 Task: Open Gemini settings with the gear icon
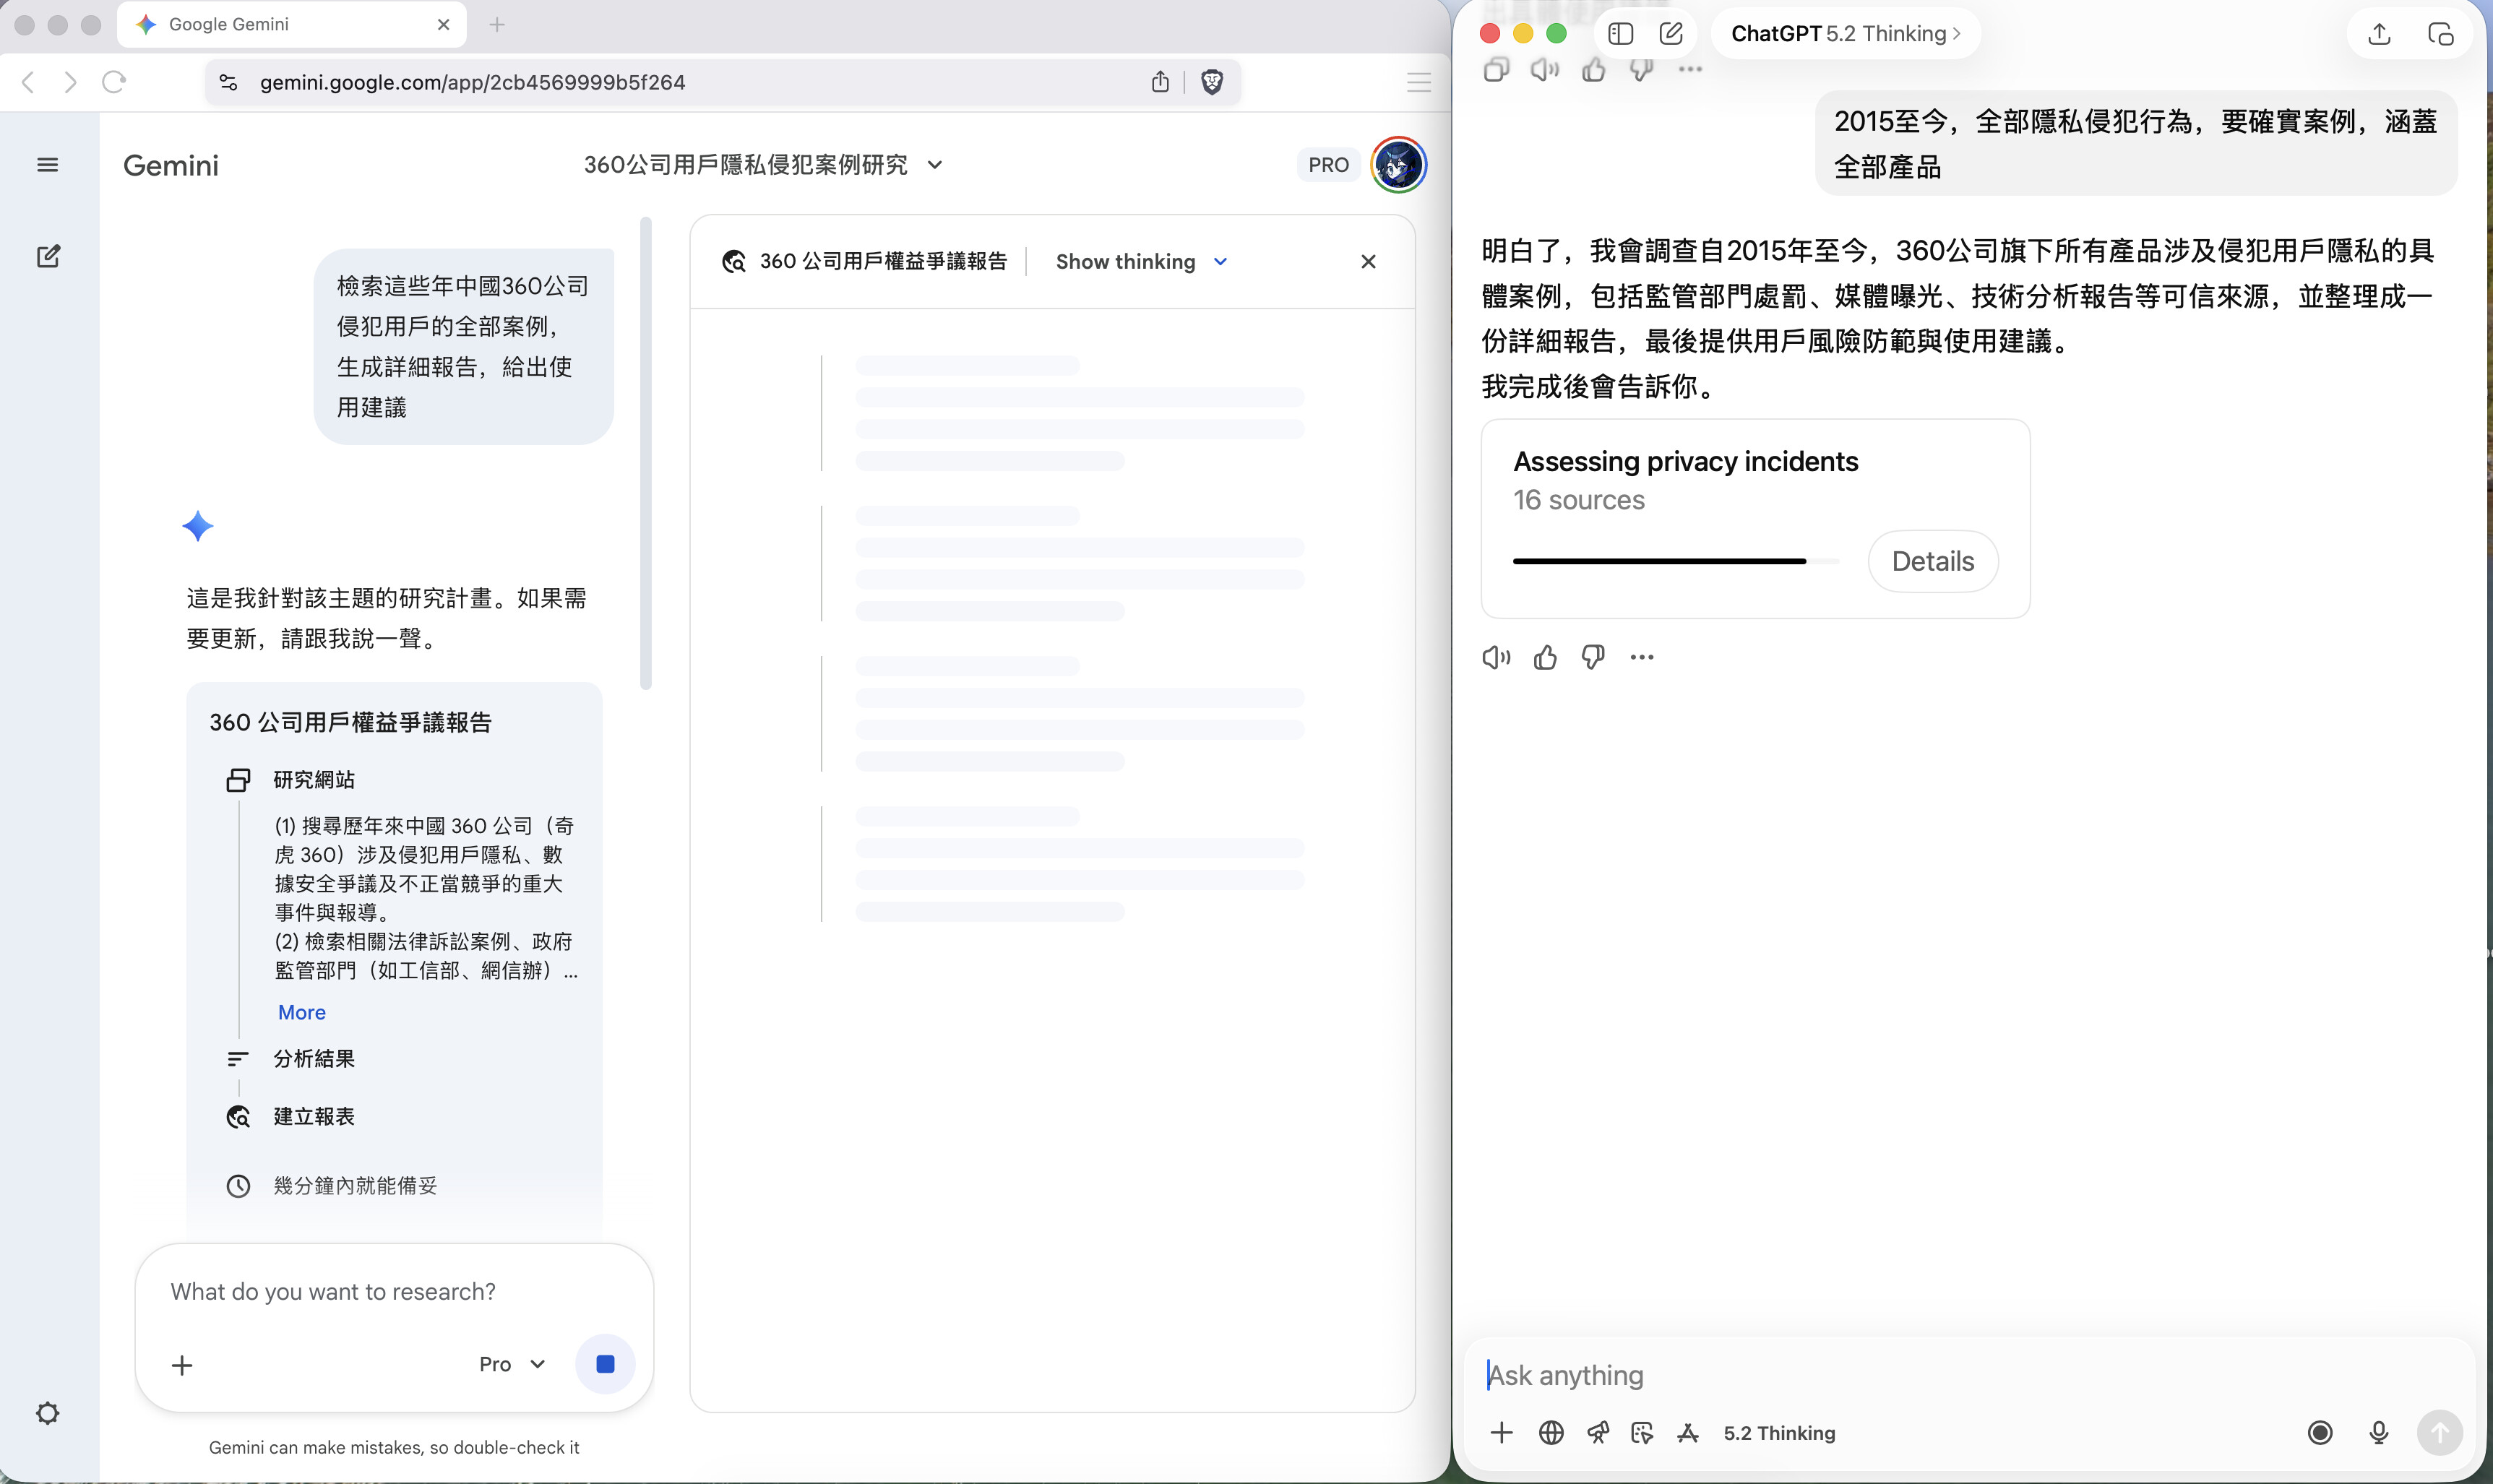(x=48, y=1413)
